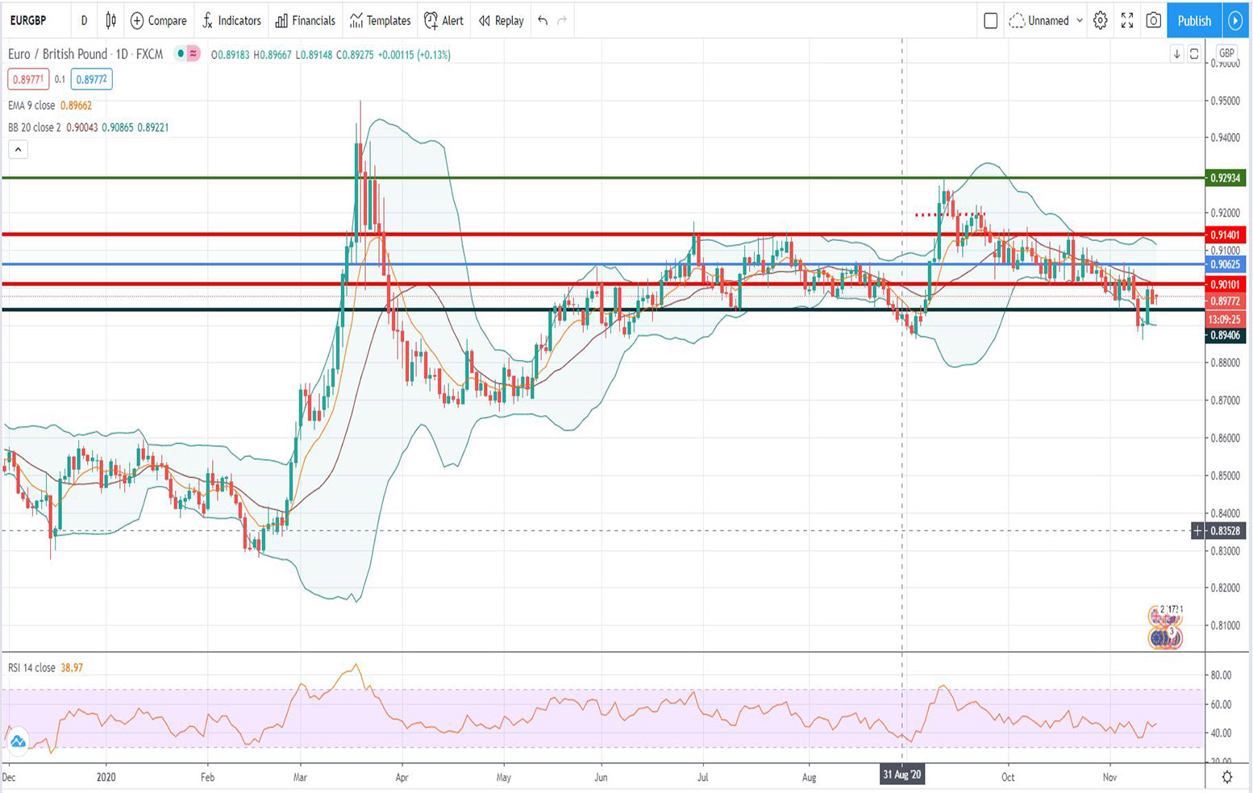Open the Compare menu
The height and width of the screenshot is (793, 1253).
158,21
